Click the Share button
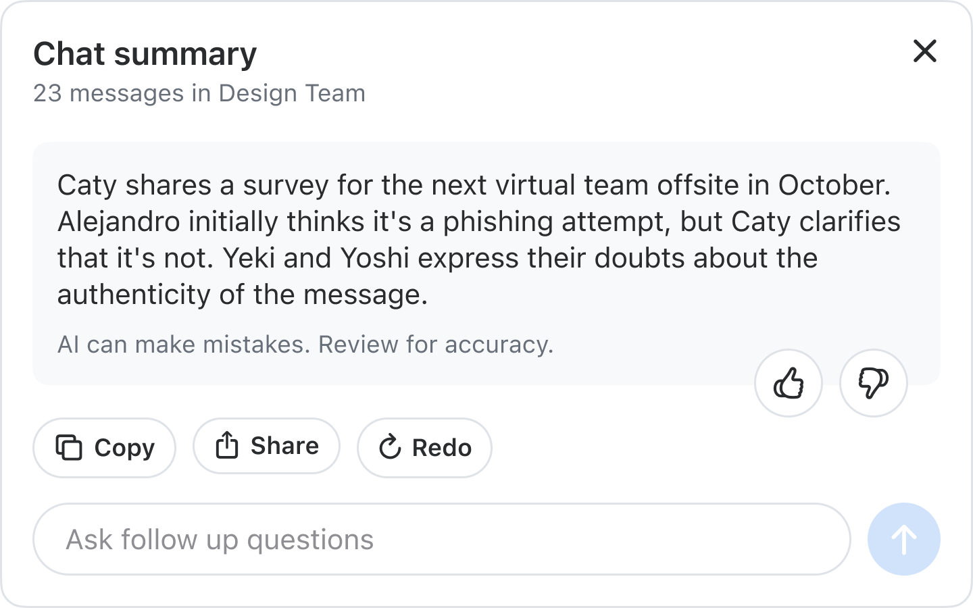Screen dimensions: 973x608 pos(266,446)
